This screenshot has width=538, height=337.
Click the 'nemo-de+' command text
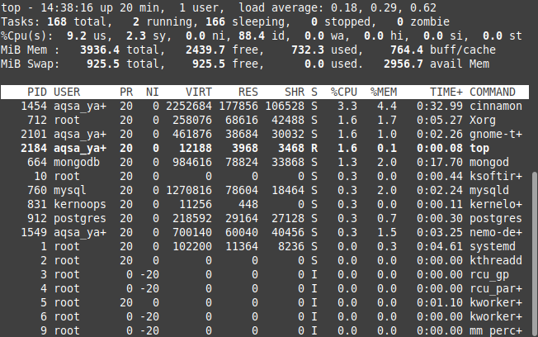coord(496,233)
